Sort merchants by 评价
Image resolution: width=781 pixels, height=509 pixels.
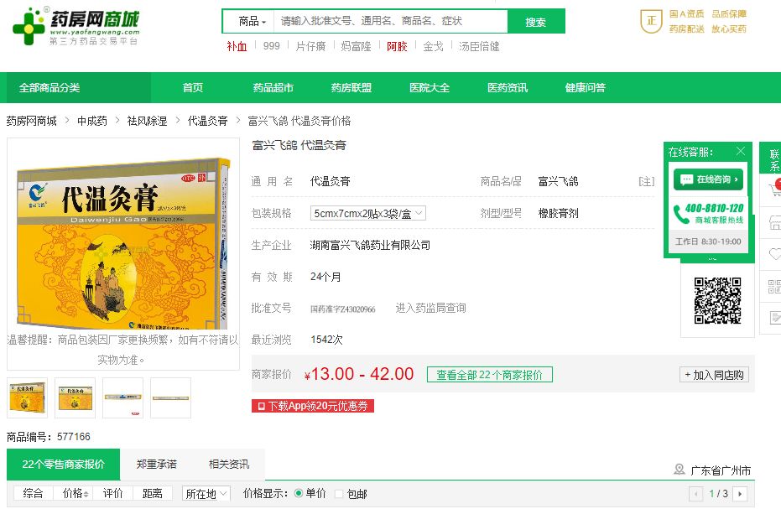tap(112, 493)
